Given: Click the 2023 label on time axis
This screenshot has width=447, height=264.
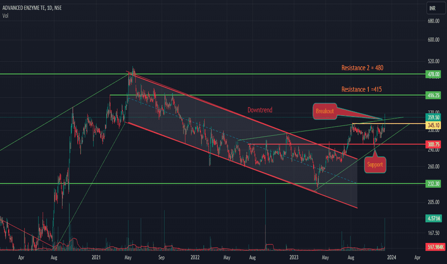Looking at the screenshot, I should point(294,257).
